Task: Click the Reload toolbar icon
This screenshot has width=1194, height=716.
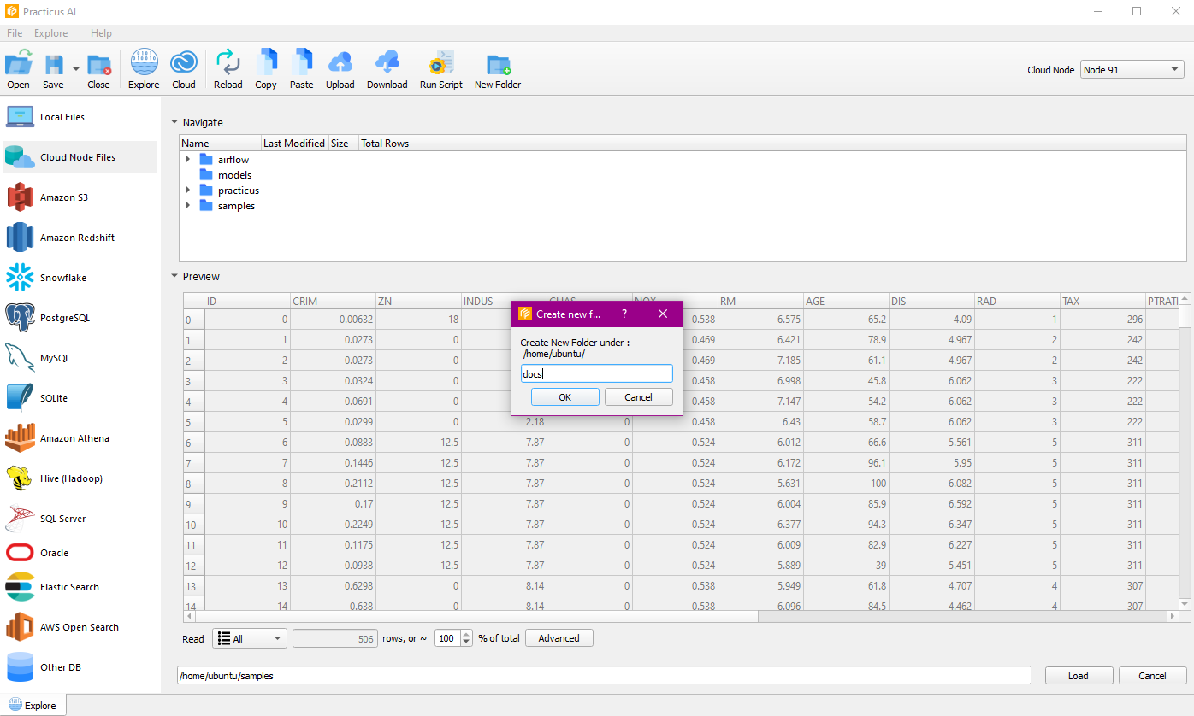Action: 228,69
